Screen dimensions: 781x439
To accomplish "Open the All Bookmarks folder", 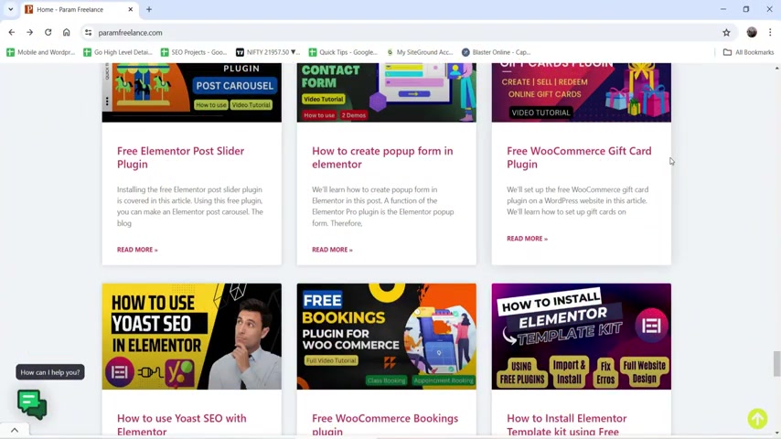I will pos(748,52).
